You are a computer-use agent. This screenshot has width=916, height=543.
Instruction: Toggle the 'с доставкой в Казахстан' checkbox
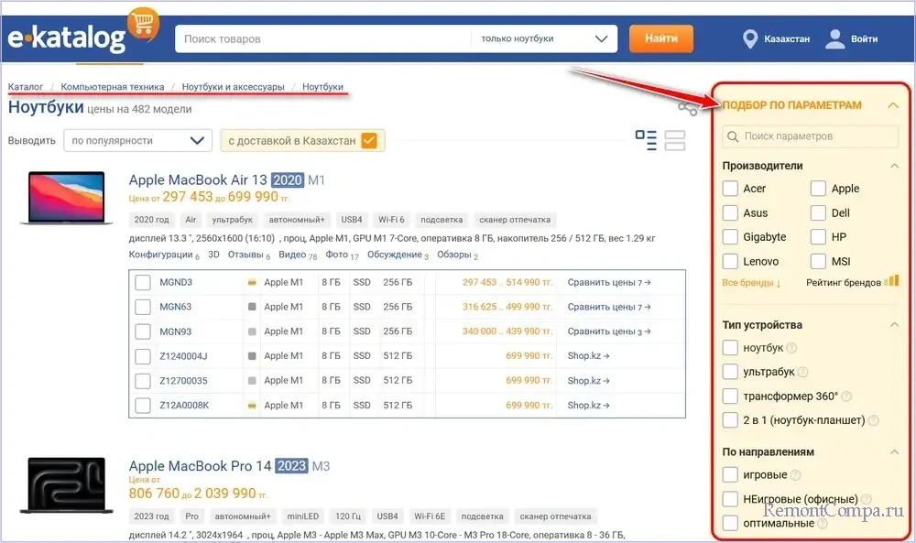click(x=369, y=141)
